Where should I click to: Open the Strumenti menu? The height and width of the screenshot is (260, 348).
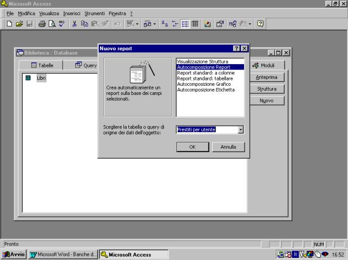[x=95, y=13]
